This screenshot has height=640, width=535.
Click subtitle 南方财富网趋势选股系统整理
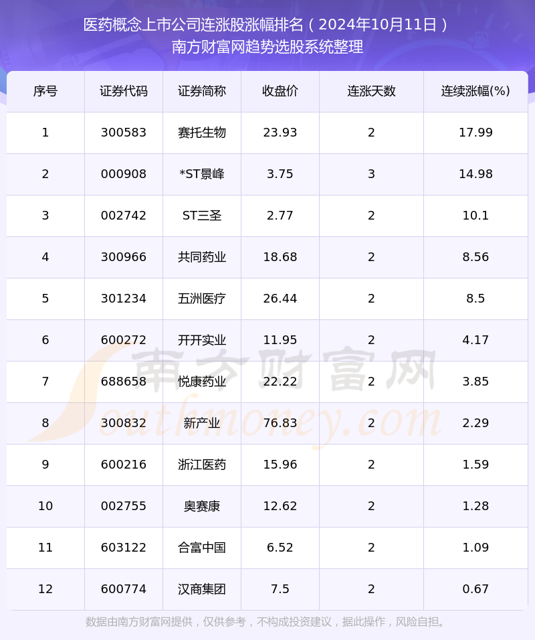pos(267,47)
